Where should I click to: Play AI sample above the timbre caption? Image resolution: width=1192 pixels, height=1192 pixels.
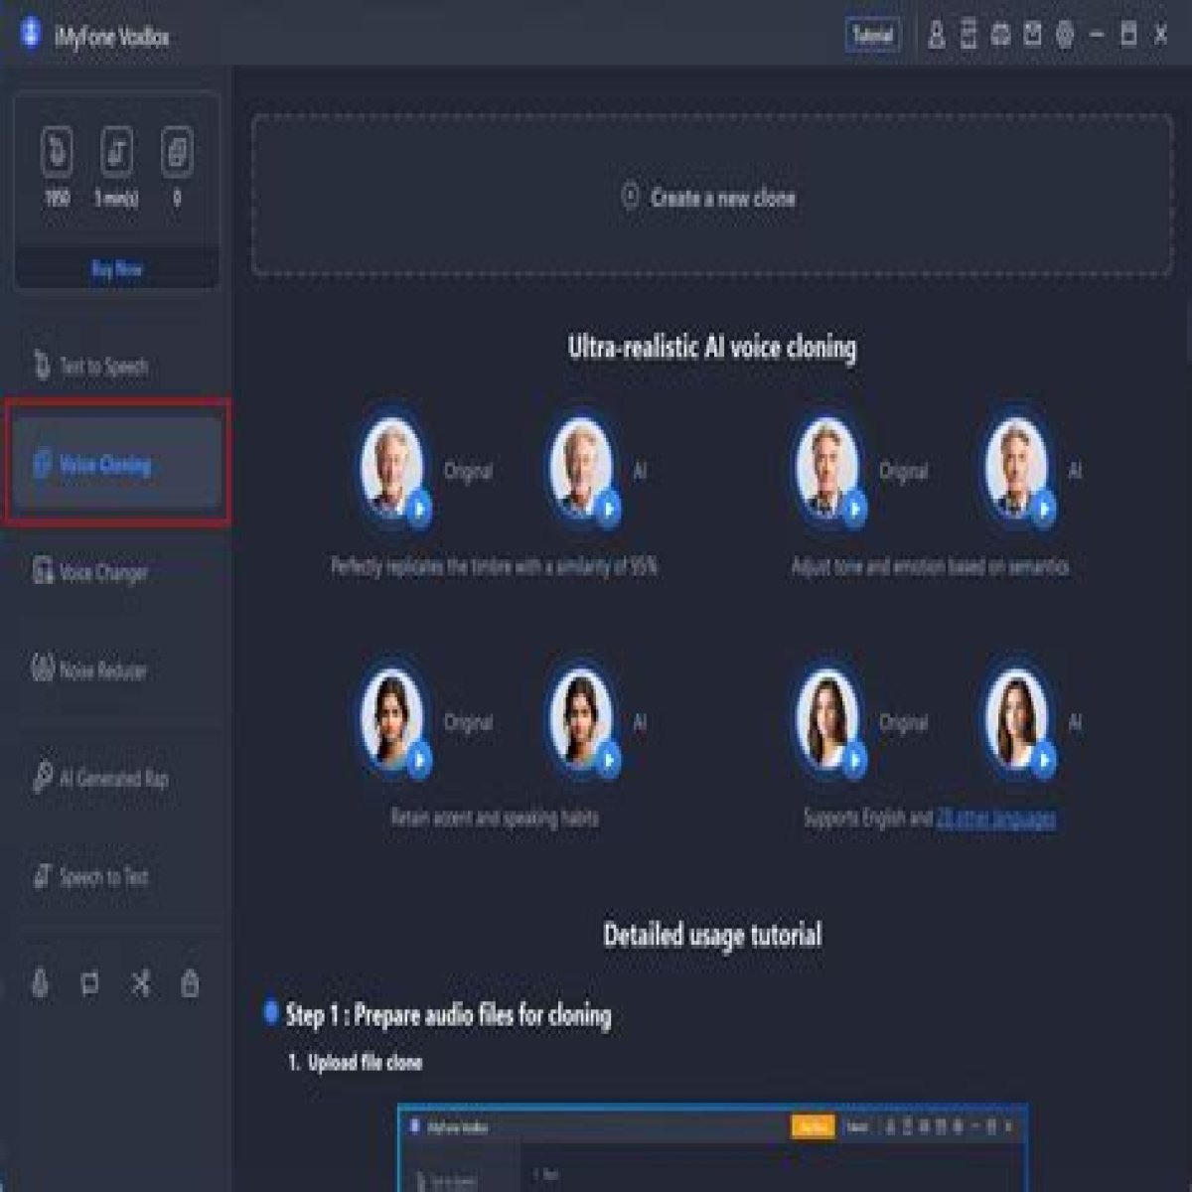point(608,509)
